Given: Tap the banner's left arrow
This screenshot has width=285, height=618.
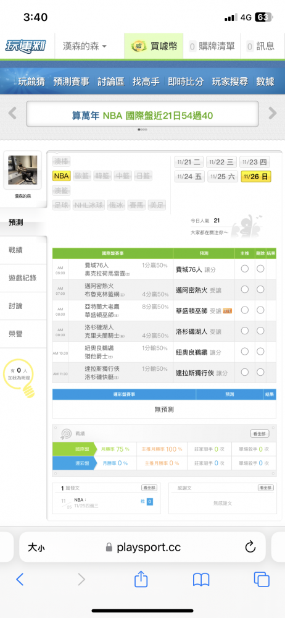Looking at the screenshot, I should pos(12,114).
